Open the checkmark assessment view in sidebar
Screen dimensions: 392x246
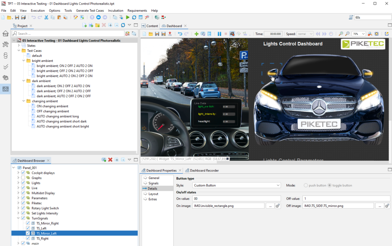coord(5,66)
